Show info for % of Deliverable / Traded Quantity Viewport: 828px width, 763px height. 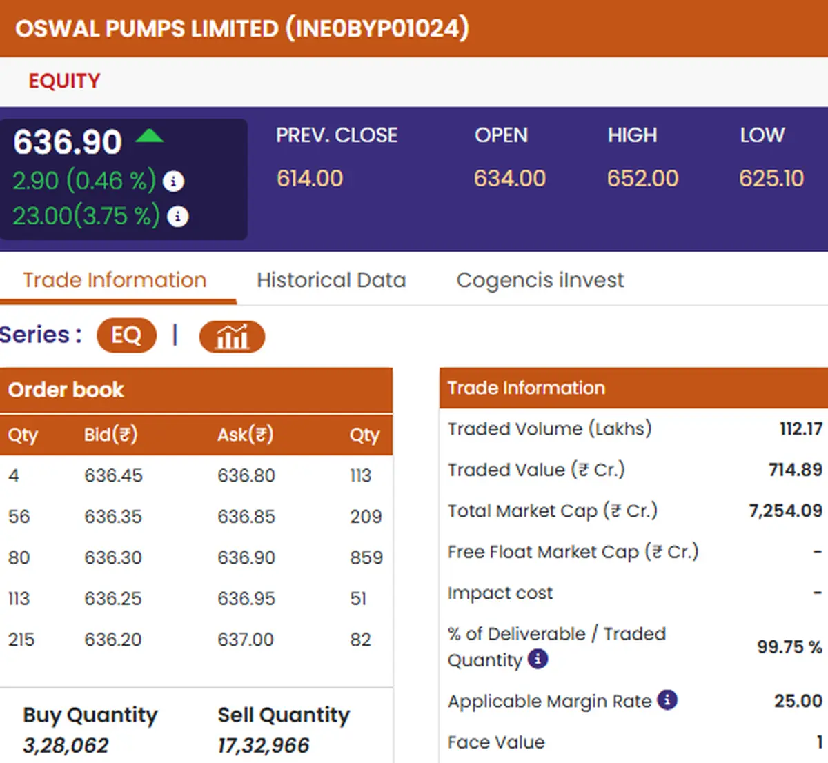[538, 659]
